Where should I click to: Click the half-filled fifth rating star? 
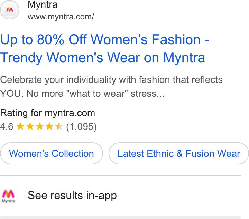(x=59, y=126)
